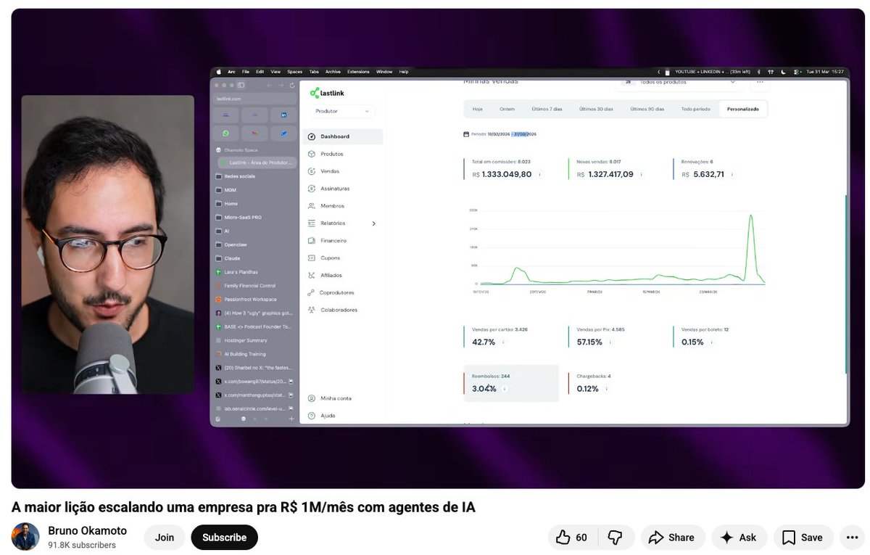Click the Arc forward arrow
The image size is (870, 555).
coord(280,86)
